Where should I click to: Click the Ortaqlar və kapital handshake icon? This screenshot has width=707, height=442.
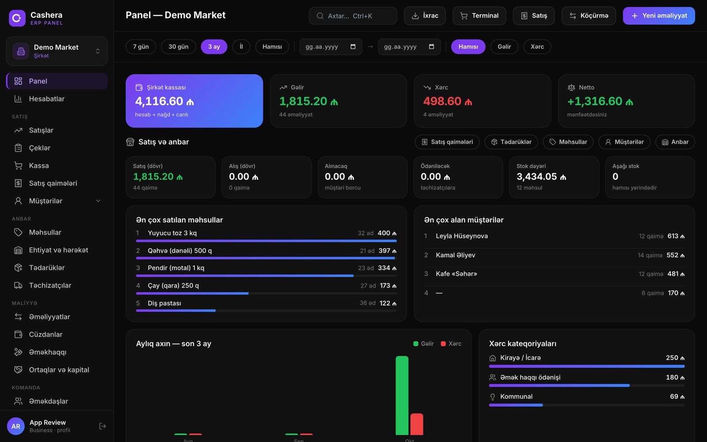[x=18, y=370]
